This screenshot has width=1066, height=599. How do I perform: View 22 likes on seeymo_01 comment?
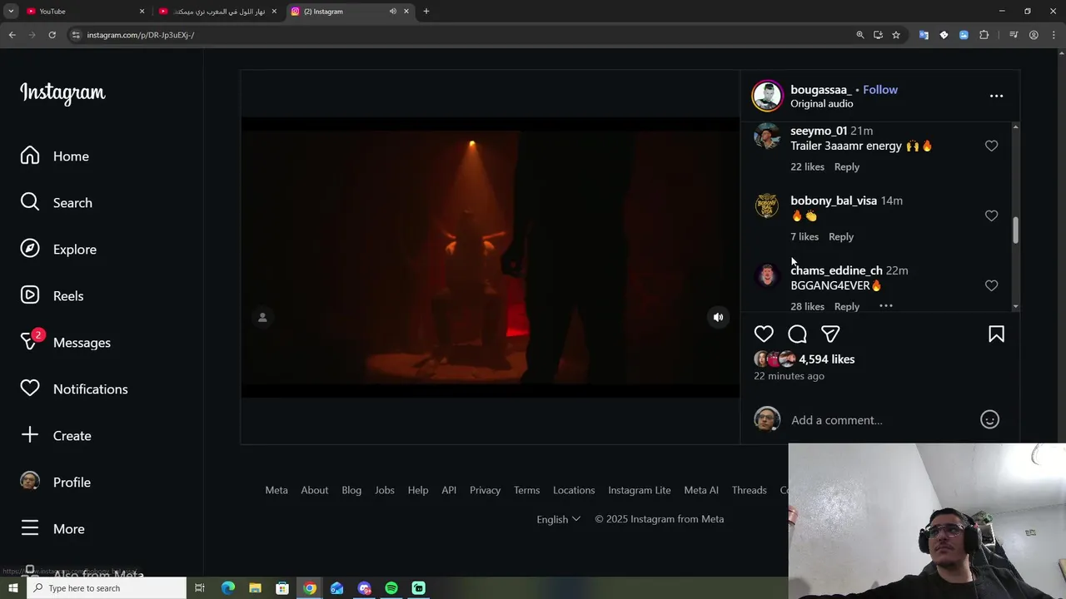point(807,167)
